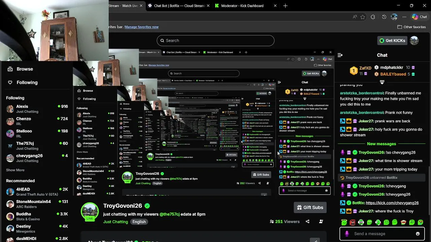This screenshot has width=431, height=242.
Task: Open the Copilot Chat button
Action: click(x=420, y=17)
